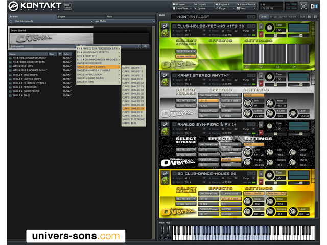Toggle On/Off in Analog Syn-Perc settings
This screenshot has height=245, width=327.
(x=253, y=144)
